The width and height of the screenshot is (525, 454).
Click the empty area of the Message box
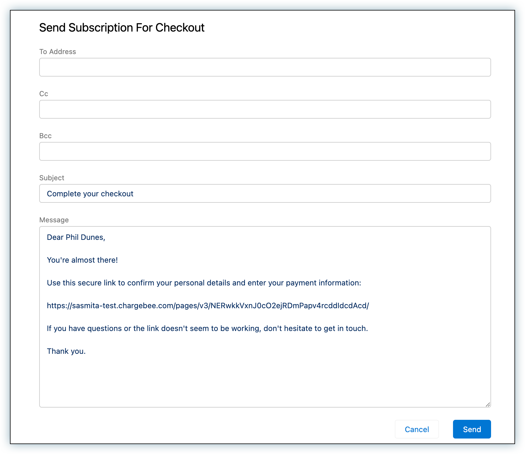(265, 380)
